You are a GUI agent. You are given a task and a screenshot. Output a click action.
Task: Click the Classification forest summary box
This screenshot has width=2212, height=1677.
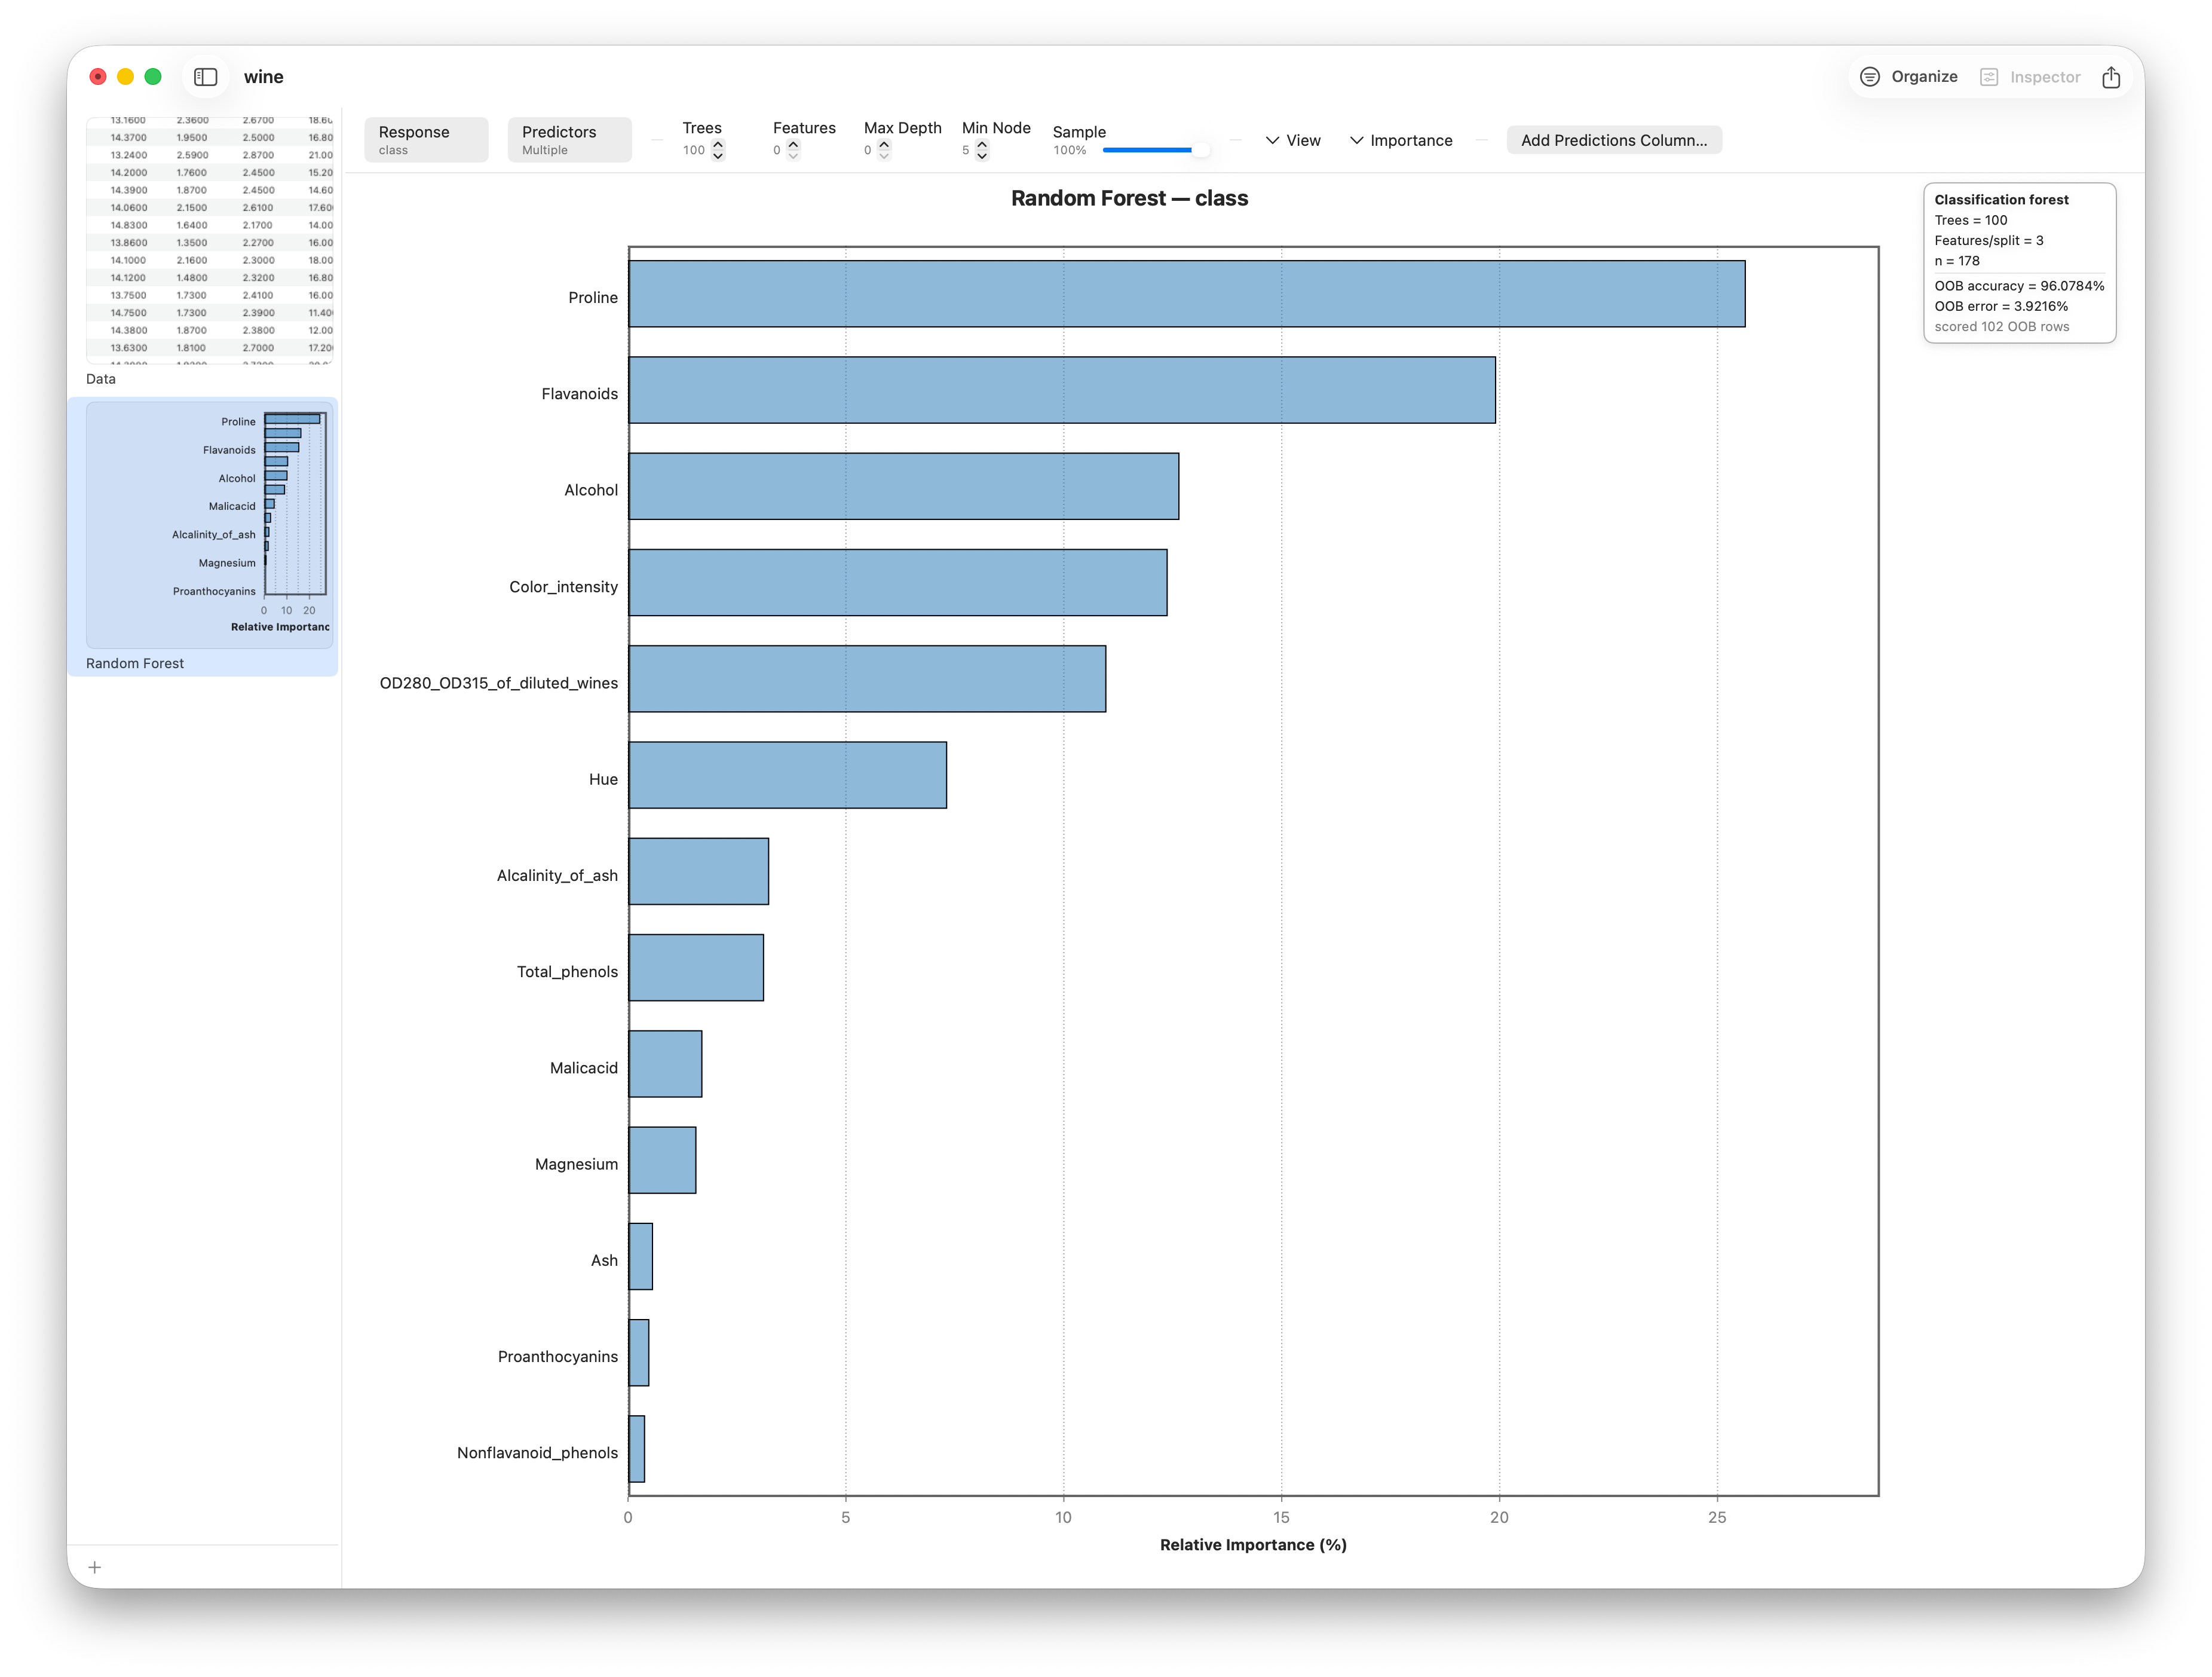(2019, 263)
